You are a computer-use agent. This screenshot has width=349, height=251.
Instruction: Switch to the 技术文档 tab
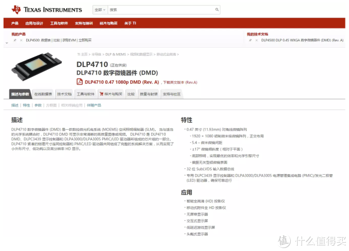point(65,94)
